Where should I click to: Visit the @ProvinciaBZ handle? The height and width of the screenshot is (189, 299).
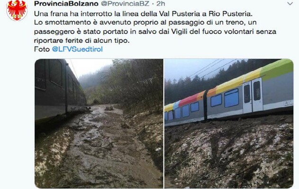125,3
